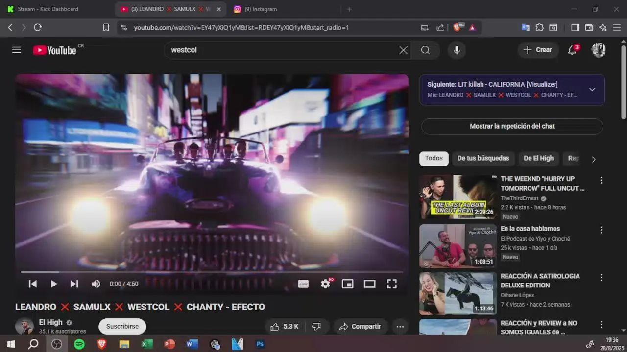Open browser extensions puzzle icon
The height and width of the screenshot is (352, 627).
pos(539,28)
